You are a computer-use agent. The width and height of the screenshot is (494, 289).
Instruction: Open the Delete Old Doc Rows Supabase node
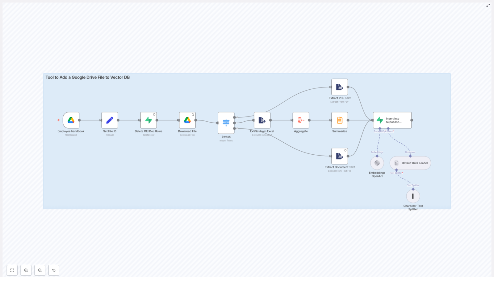point(149,120)
